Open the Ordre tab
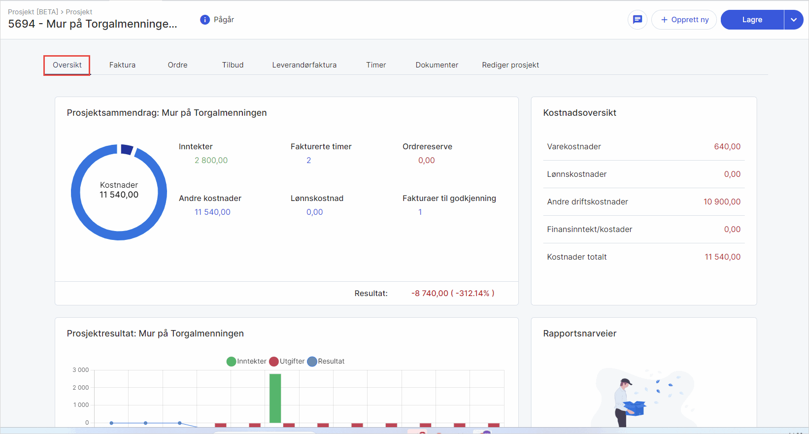The height and width of the screenshot is (434, 809). tap(177, 65)
